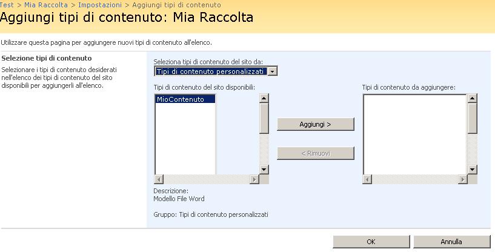The height and width of the screenshot is (252, 495).
Task: Click left arrow of available list scrollbar
Action: [159, 179]
